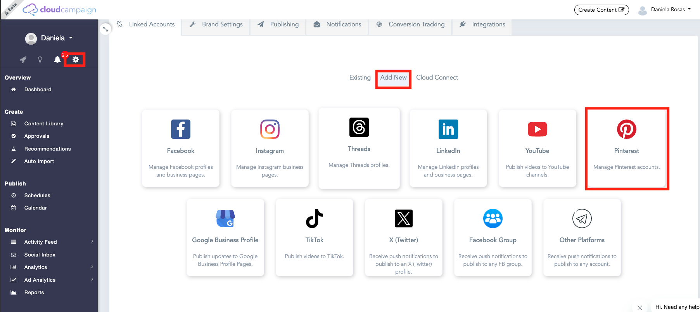Click the Pinterest logo icon
700x312 pixels.
627,129
